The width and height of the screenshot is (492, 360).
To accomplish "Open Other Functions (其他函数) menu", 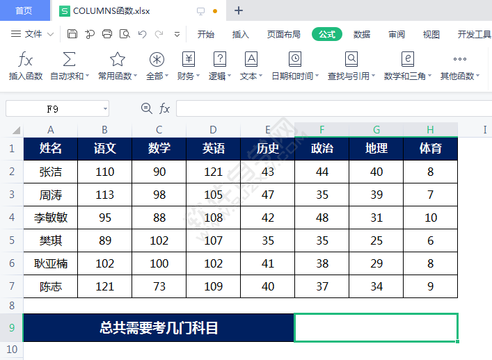I will pos(460,59).
